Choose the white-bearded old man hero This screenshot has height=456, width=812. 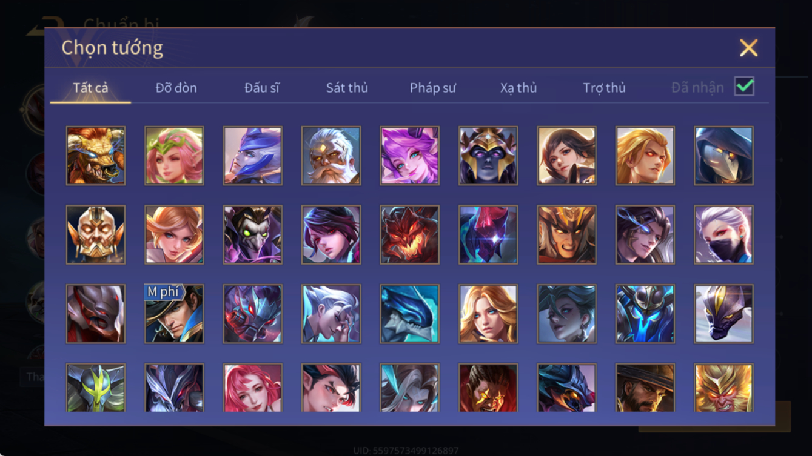tap(331, 156)
